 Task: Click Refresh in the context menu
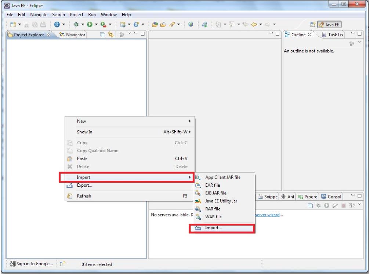(84, 196)
